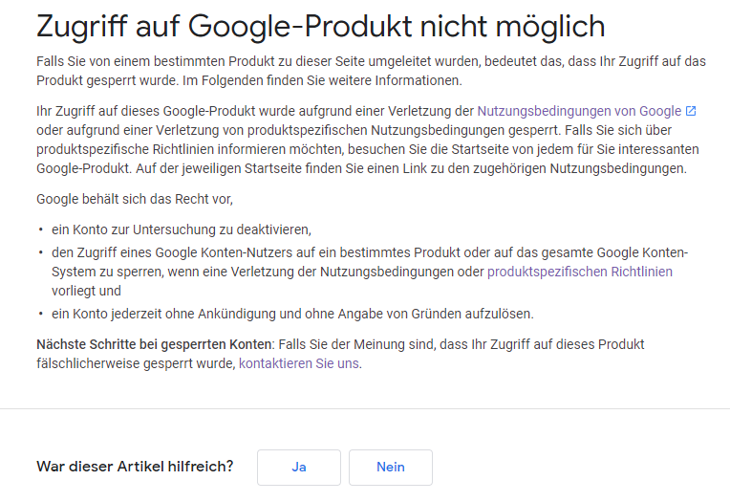The width and height of the screenshot is (730, 502).
Task: Click the text vorliegt und in the second bullet
Action: (86, 291)
